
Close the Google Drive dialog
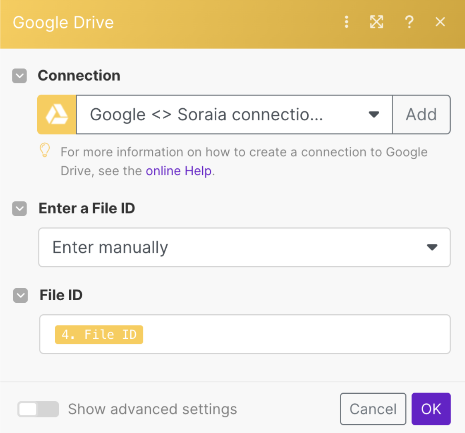click(440, 22)
